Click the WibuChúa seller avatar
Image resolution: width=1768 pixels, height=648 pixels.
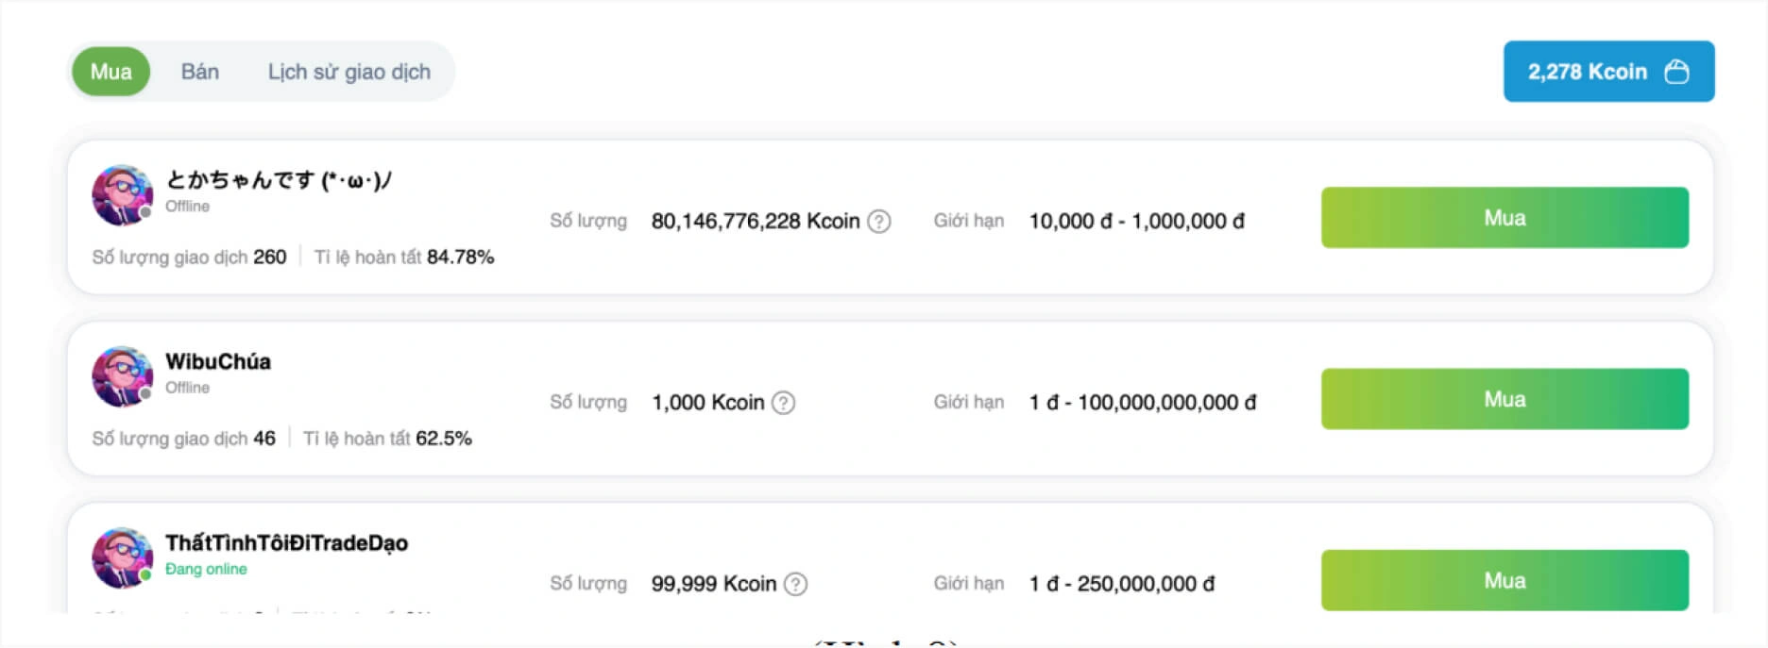point(122,376)
